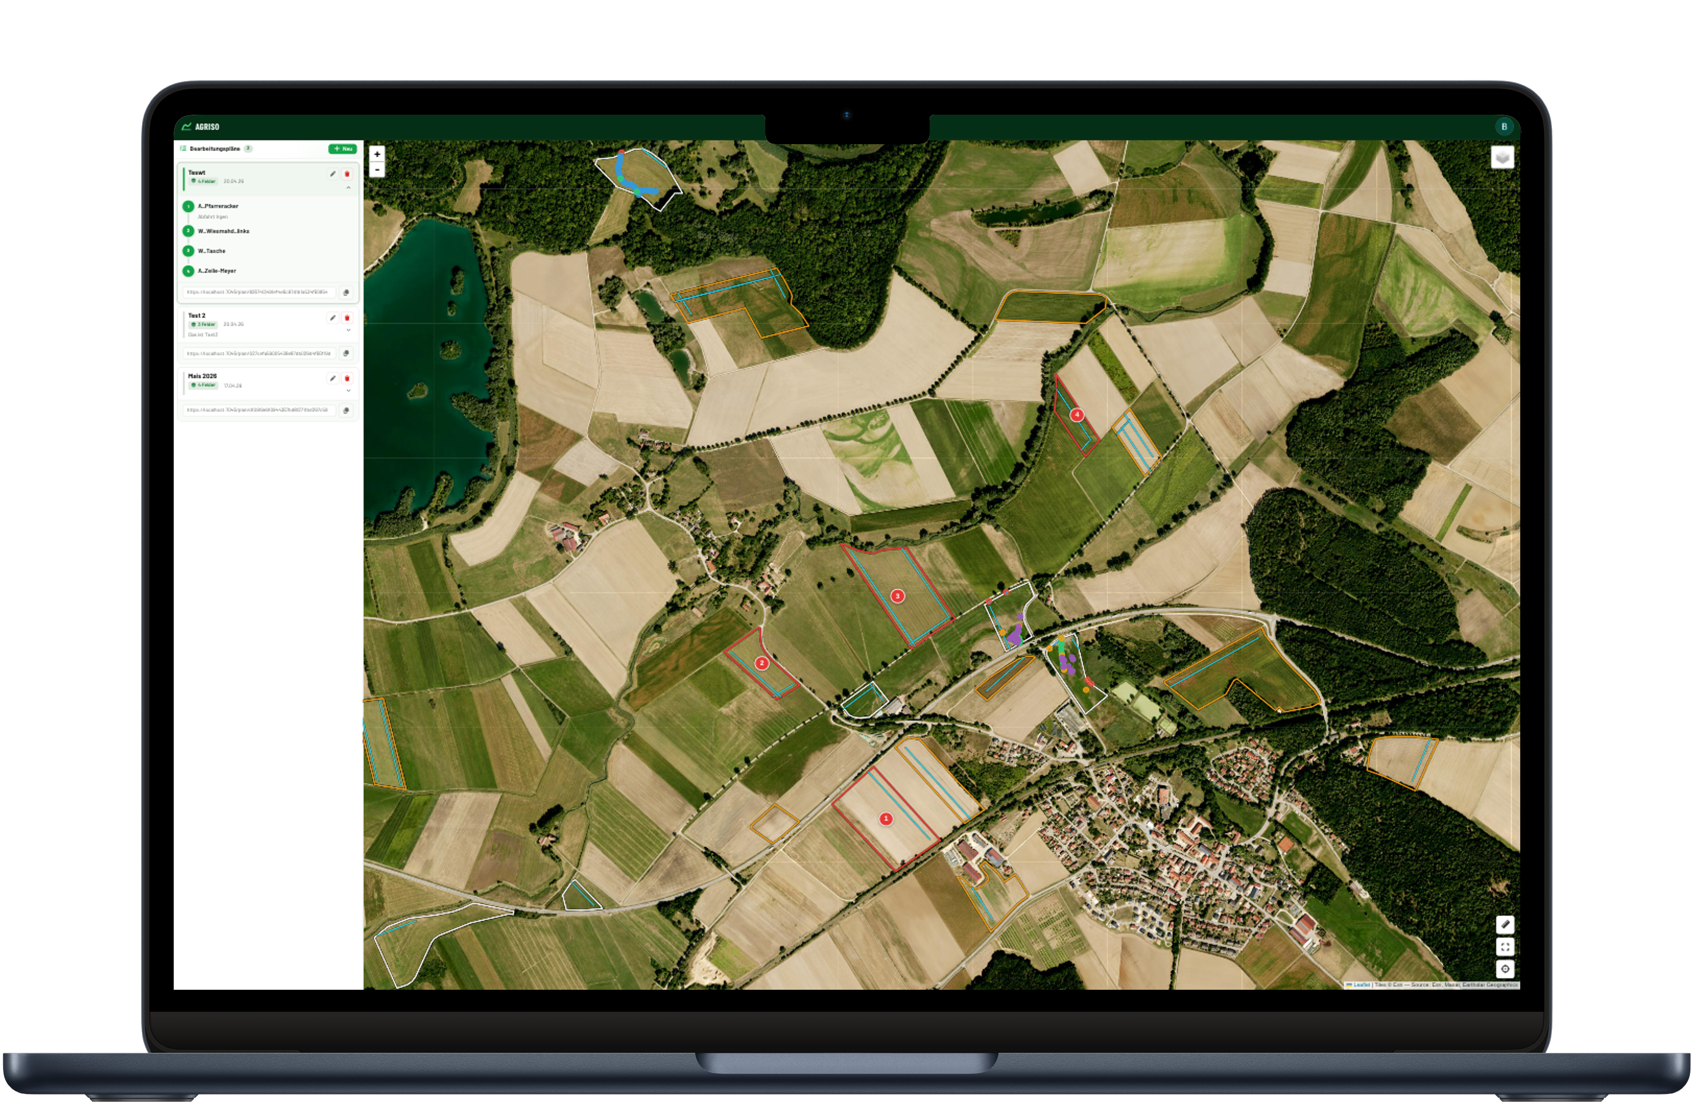The image size is (1695, 1105).
Task: Select the Mais 2026 plan title
Action: point(202,376)
